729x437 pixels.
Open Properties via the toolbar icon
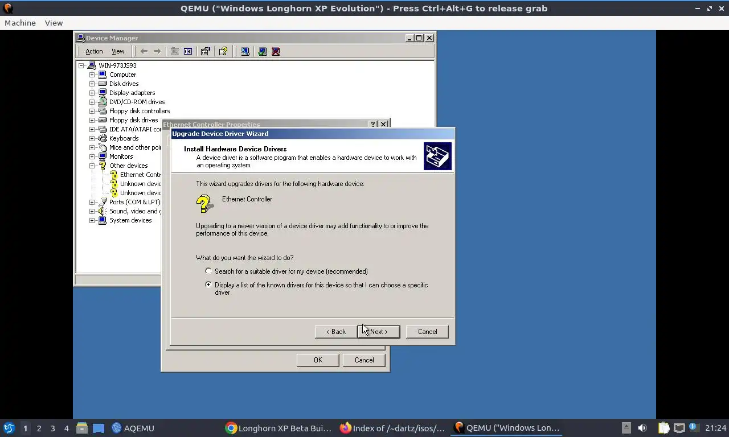point(206,51)
